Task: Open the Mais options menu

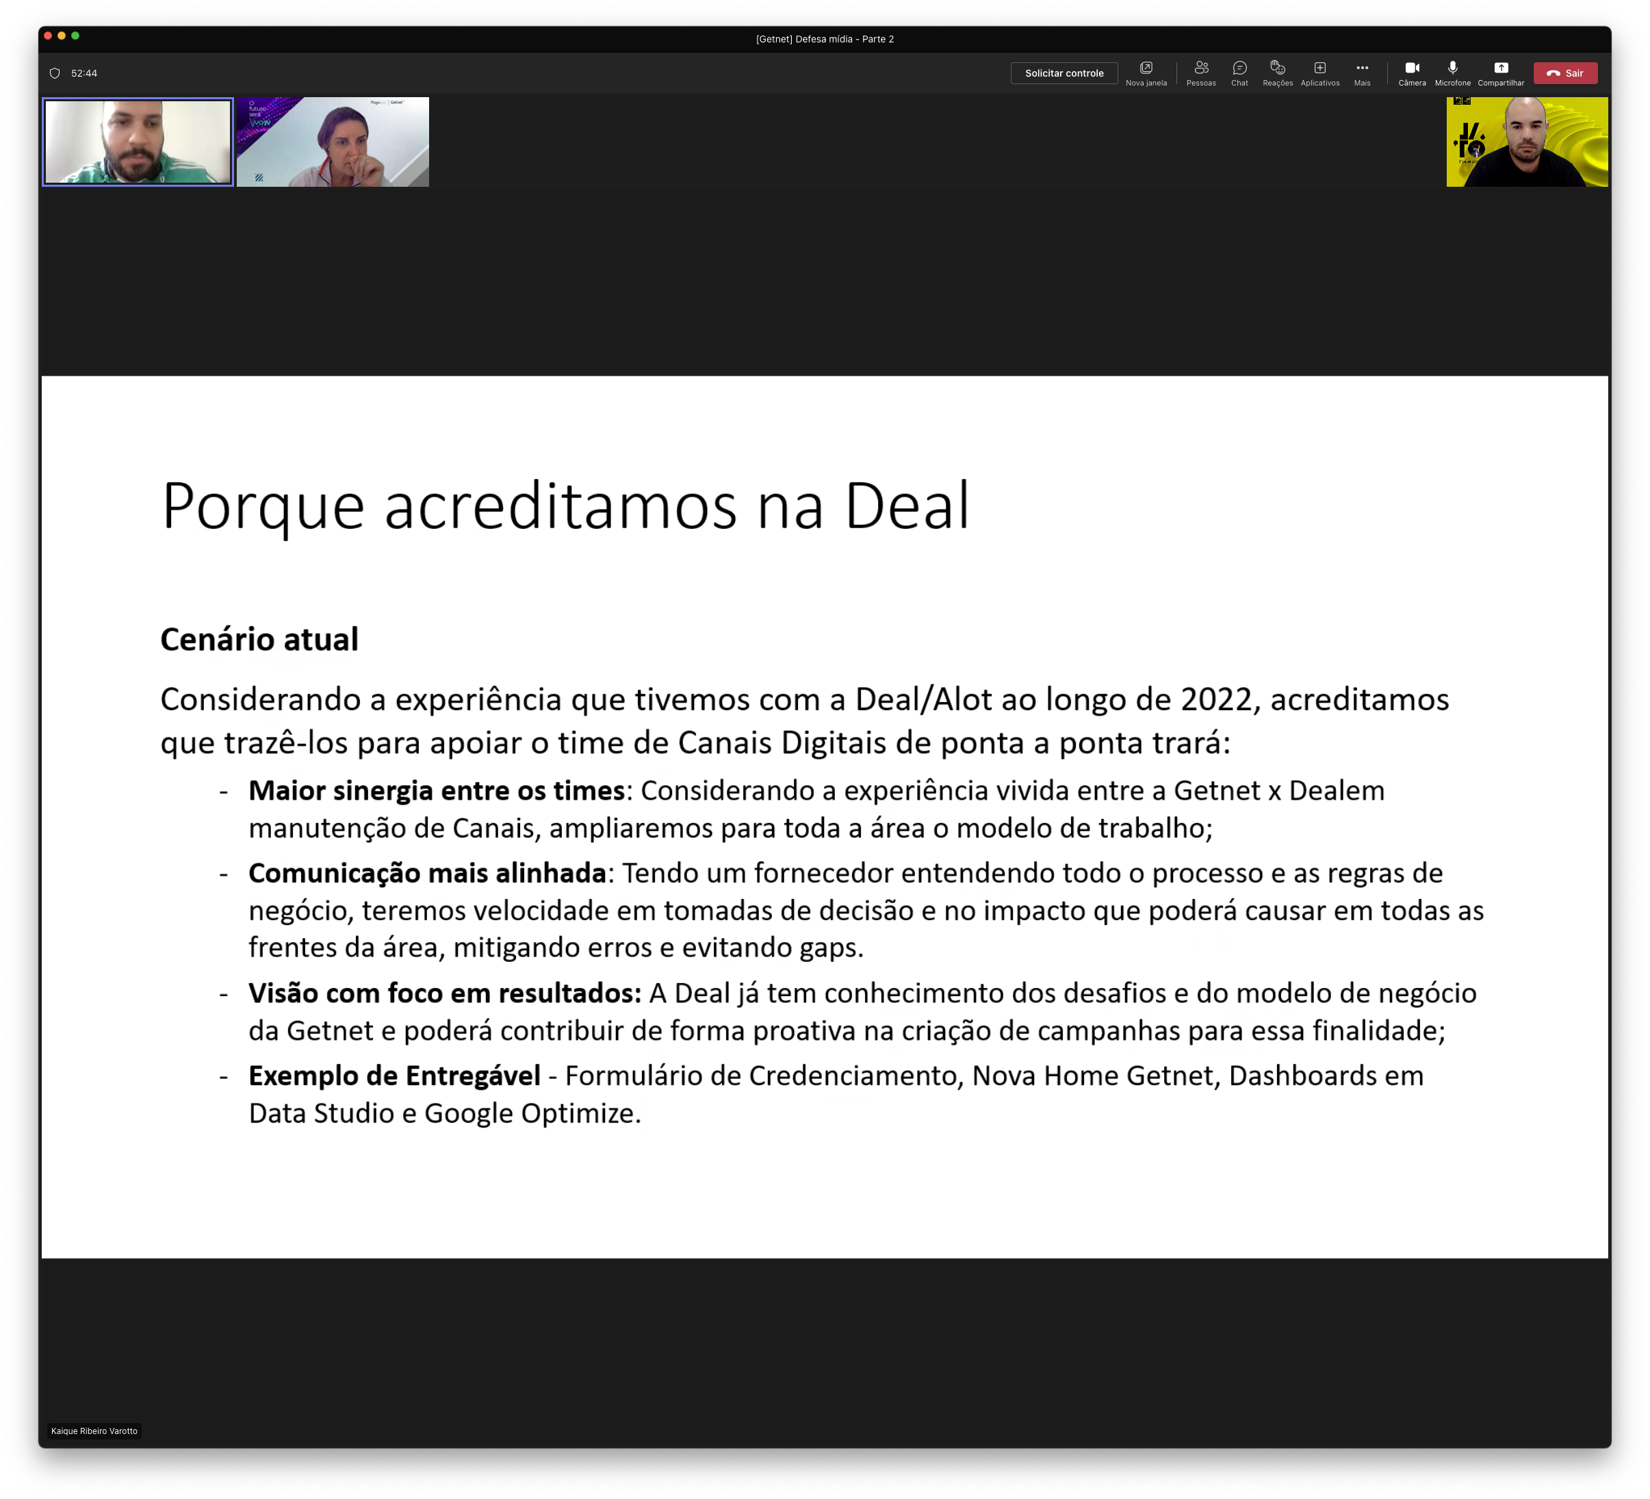Action: [x=1362, y=73]
